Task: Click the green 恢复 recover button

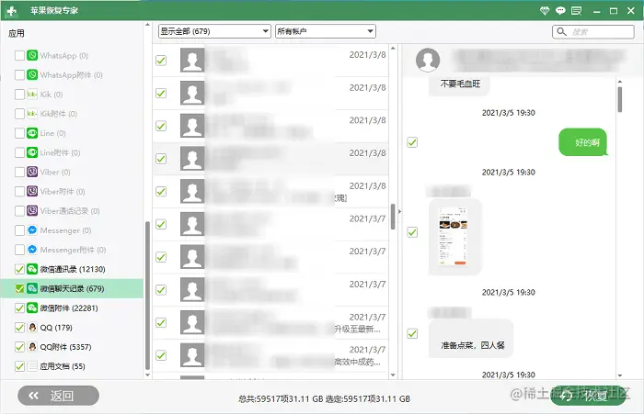Action: [x=588, y=396]
